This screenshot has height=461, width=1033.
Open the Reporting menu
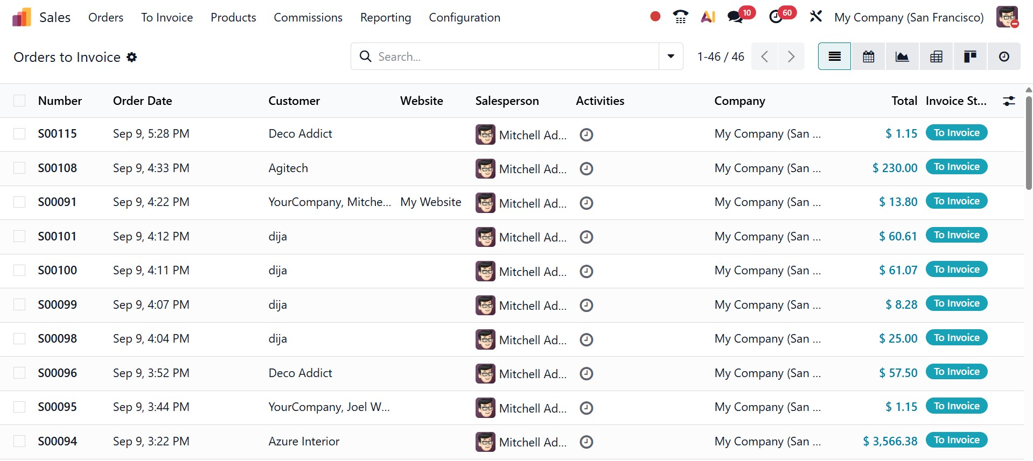pyautogui.click(x=385, y=17)
